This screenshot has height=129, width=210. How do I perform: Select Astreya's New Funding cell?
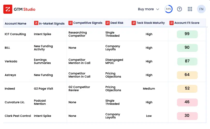(x=43, y=75)
